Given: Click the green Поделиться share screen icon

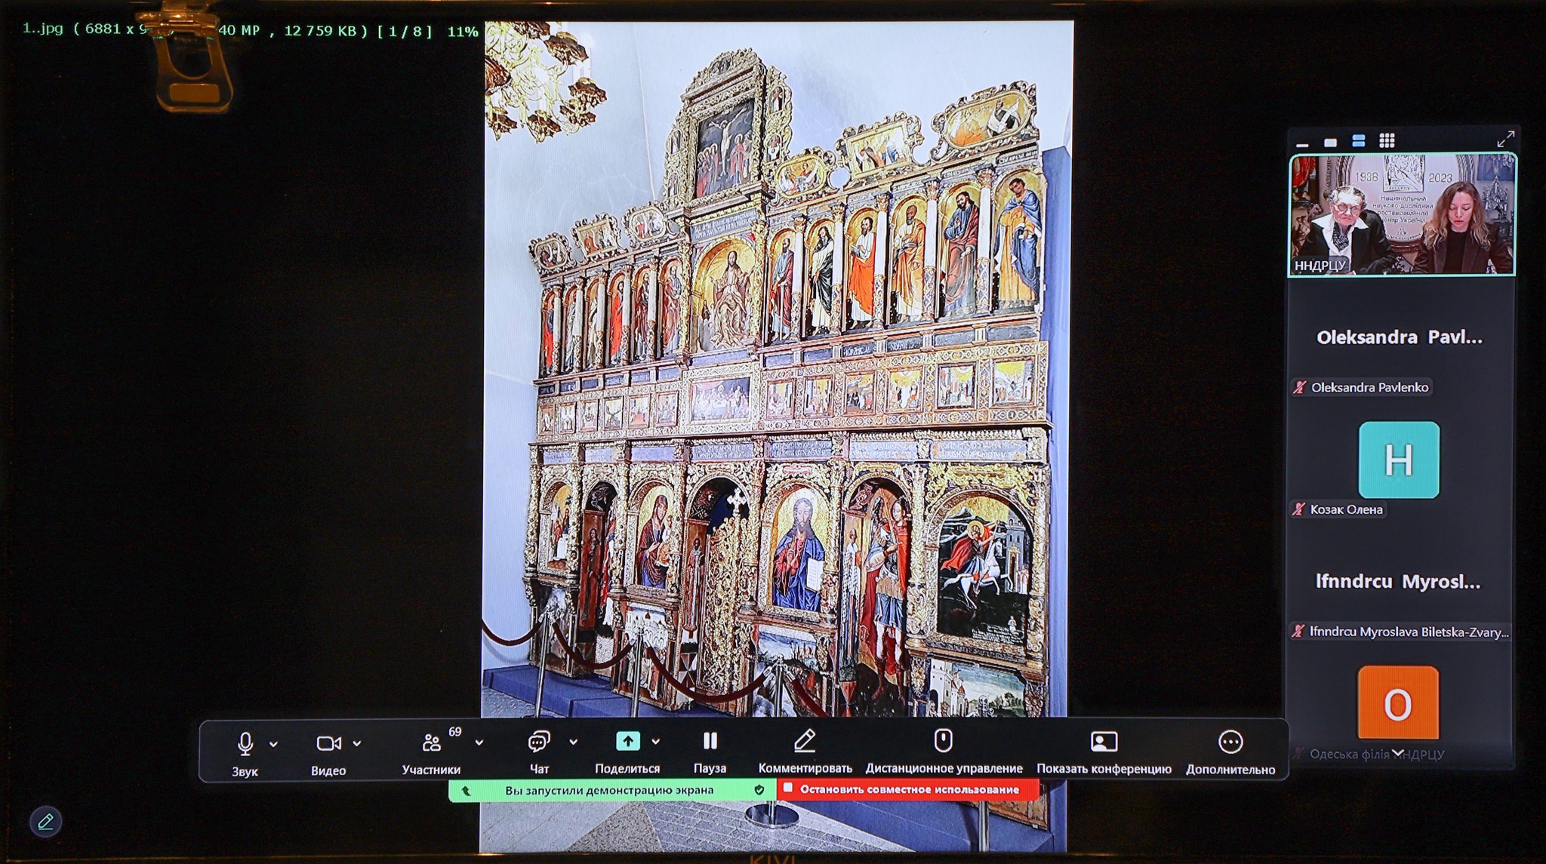Looking at the screenshot, I should [628, 741].
